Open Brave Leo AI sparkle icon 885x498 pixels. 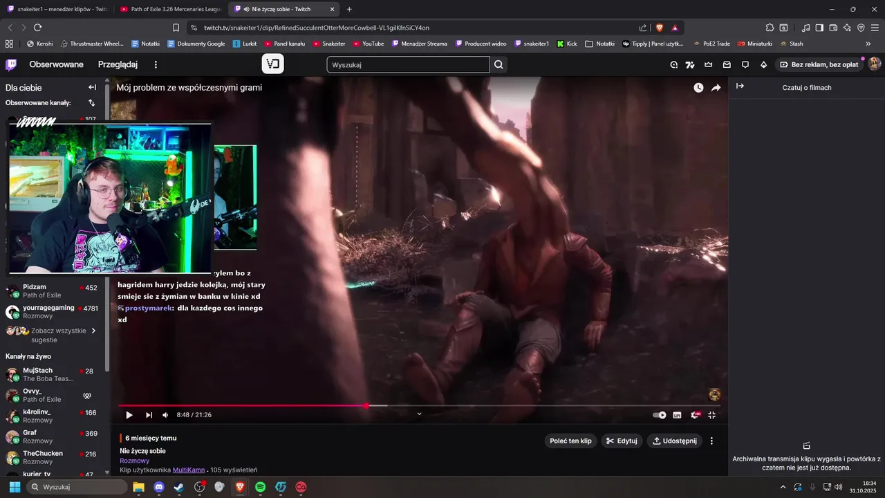pyautogui.click(x=847, y=28)
